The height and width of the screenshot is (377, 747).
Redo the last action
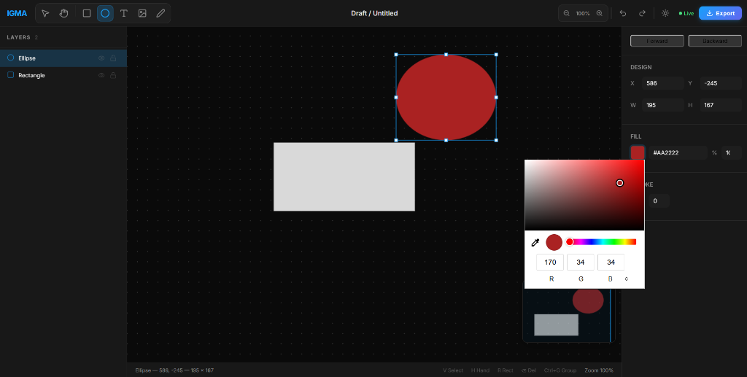pos(642,13)
